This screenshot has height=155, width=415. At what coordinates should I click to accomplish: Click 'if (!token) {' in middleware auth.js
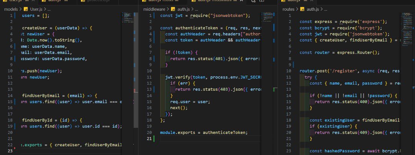(x=181, y=52)
